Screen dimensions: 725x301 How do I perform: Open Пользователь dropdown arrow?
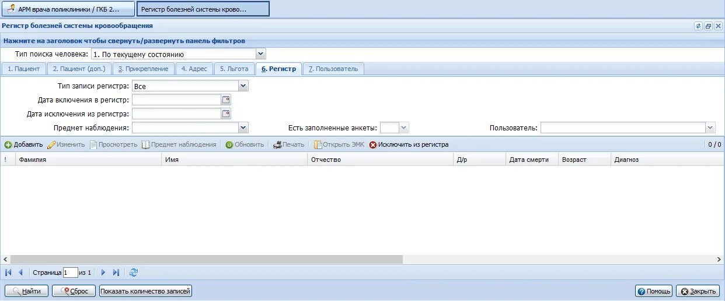[710, 128]
